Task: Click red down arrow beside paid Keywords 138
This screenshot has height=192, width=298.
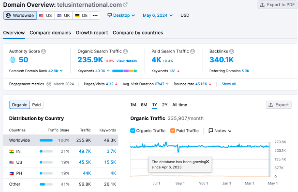Action: (x=178, y=71)
